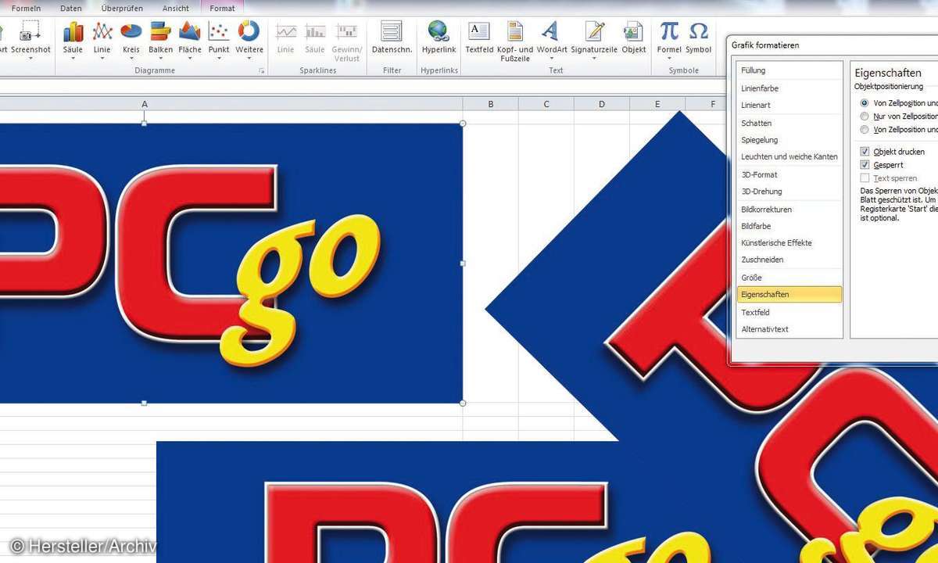The height and width of the screenshot is (563, 938).
Task: Open the Überprüfen ribbon tab
Action: [121, 9]
